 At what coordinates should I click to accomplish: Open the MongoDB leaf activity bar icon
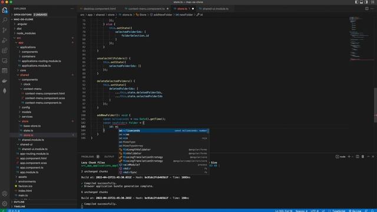pyautogui.click(x=5, y=91)
